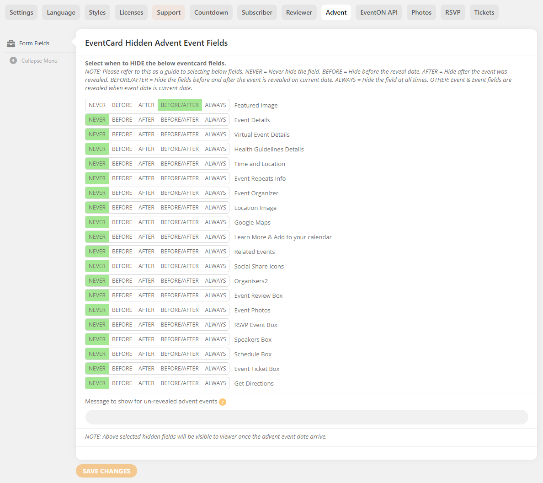
Task: Click the 'Related Events' label
Action: click(255, 252)
